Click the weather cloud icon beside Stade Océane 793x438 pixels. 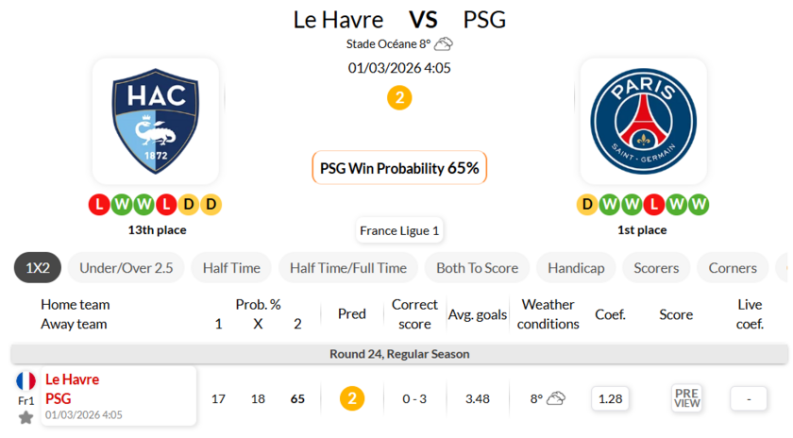(444, 43)
